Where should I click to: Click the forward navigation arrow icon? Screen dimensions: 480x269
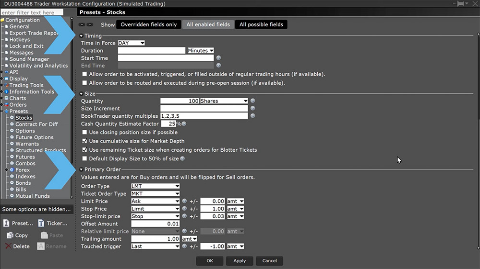pos(89,24)
